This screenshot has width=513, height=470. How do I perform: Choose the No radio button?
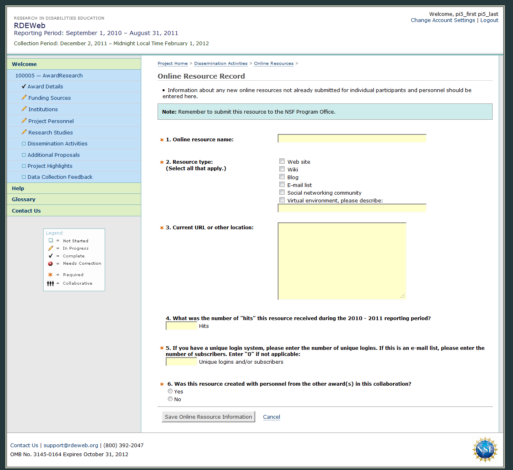(x=170, y=399)
